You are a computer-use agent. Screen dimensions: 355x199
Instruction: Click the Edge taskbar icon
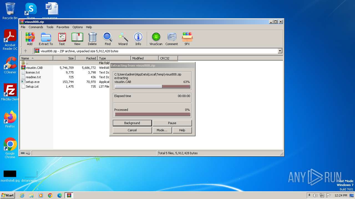point(60,195)
